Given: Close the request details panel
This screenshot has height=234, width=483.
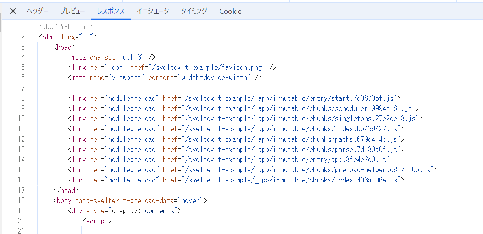Looking at the screenshot, I should (x=13, y=11).
